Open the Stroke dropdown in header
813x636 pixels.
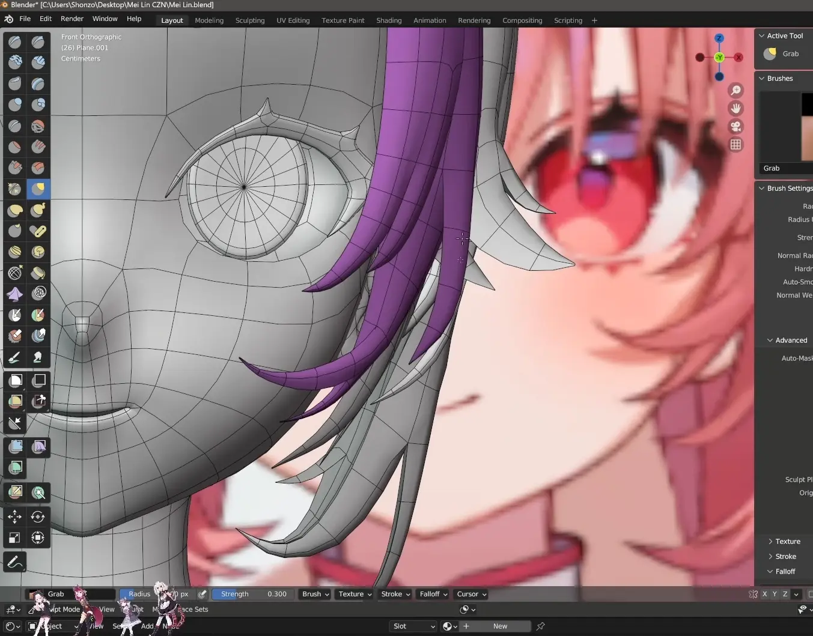(x=395, y=595)
